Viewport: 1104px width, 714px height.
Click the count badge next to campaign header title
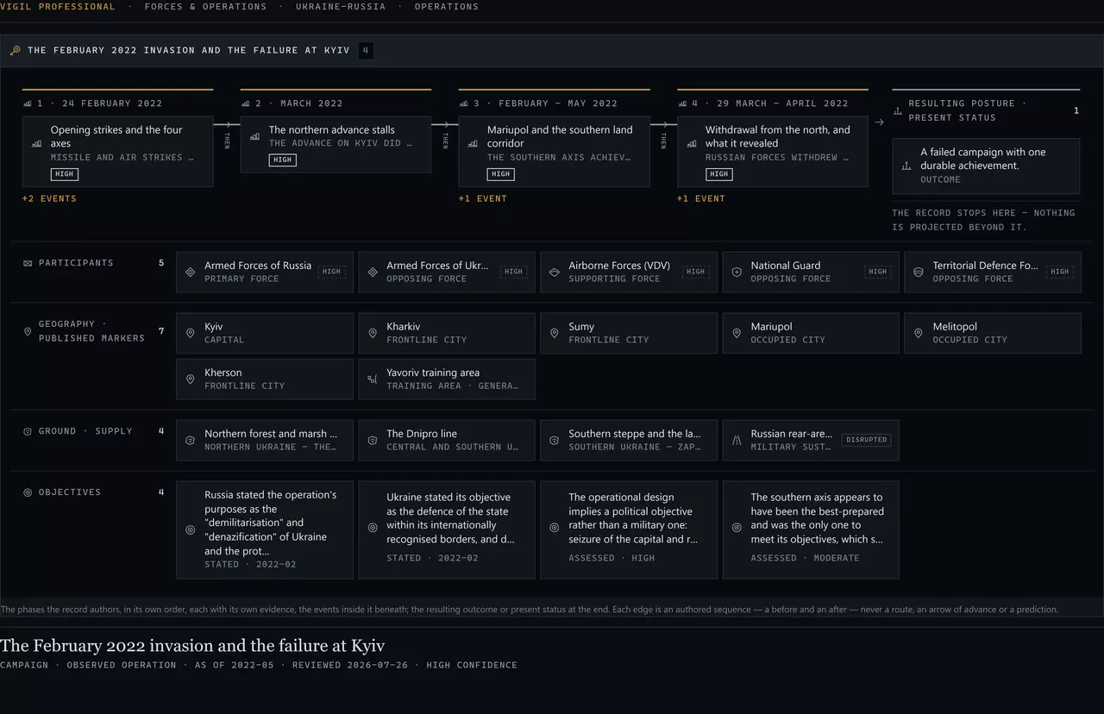[366, 51]
